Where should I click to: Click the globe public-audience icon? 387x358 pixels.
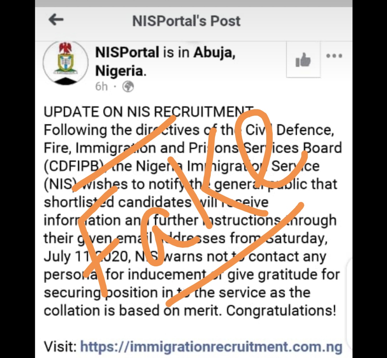128,87
